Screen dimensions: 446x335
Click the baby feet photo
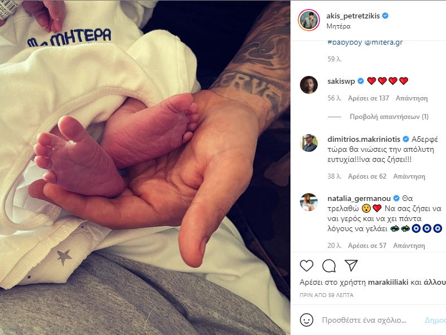(145, 167)
